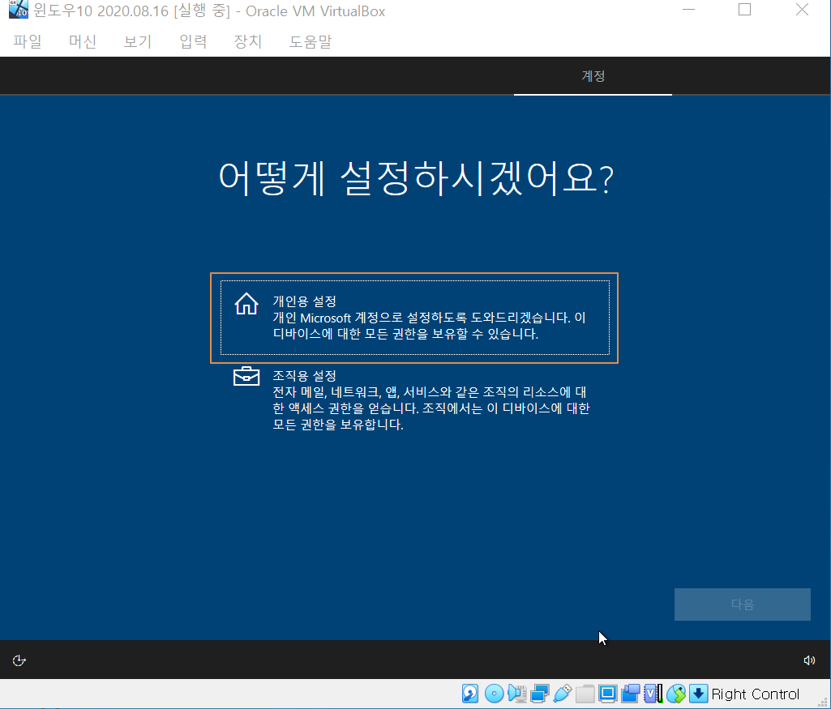The width and height of the screenshot is (831, 709).
Task: Open the 보기 menu
Action: [138, 41]
